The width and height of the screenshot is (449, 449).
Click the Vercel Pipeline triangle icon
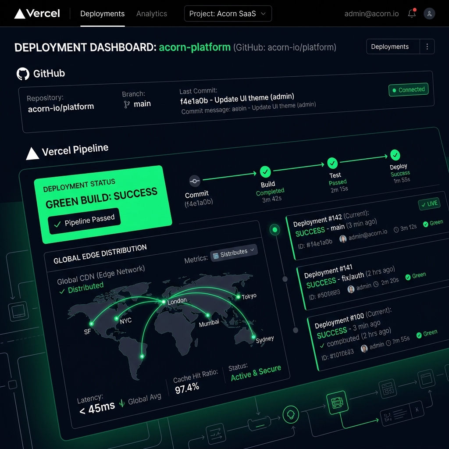[x=32, y=153]
